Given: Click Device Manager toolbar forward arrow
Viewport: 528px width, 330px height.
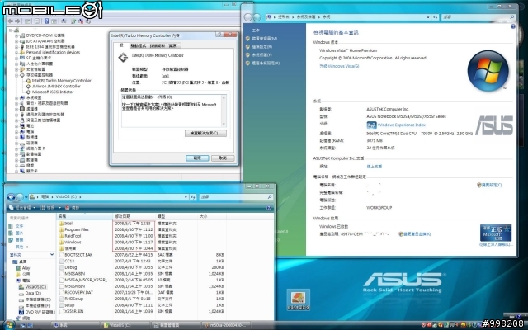Looking at the screenshot, I should 17,21.
